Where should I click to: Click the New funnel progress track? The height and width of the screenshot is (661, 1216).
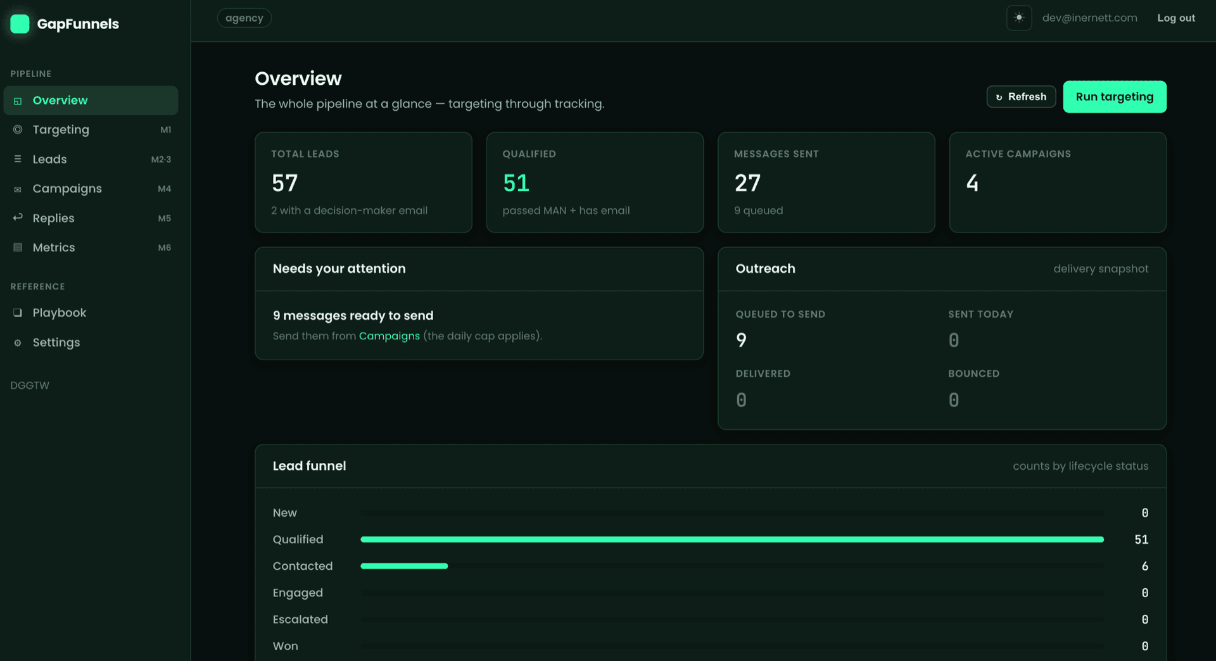point(732,513)
